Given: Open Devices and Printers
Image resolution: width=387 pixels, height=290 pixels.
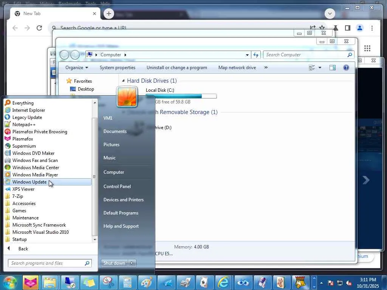Looking at the screenshot, I should 124,199.
